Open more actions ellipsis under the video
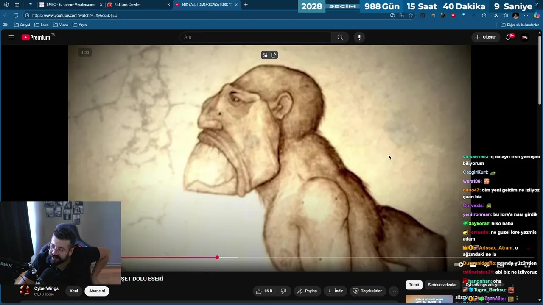The image size is (543, 305). coord(394,291)
